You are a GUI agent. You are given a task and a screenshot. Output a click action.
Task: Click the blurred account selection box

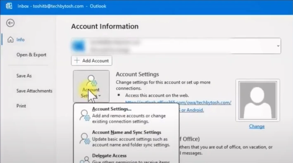point(176,46)
